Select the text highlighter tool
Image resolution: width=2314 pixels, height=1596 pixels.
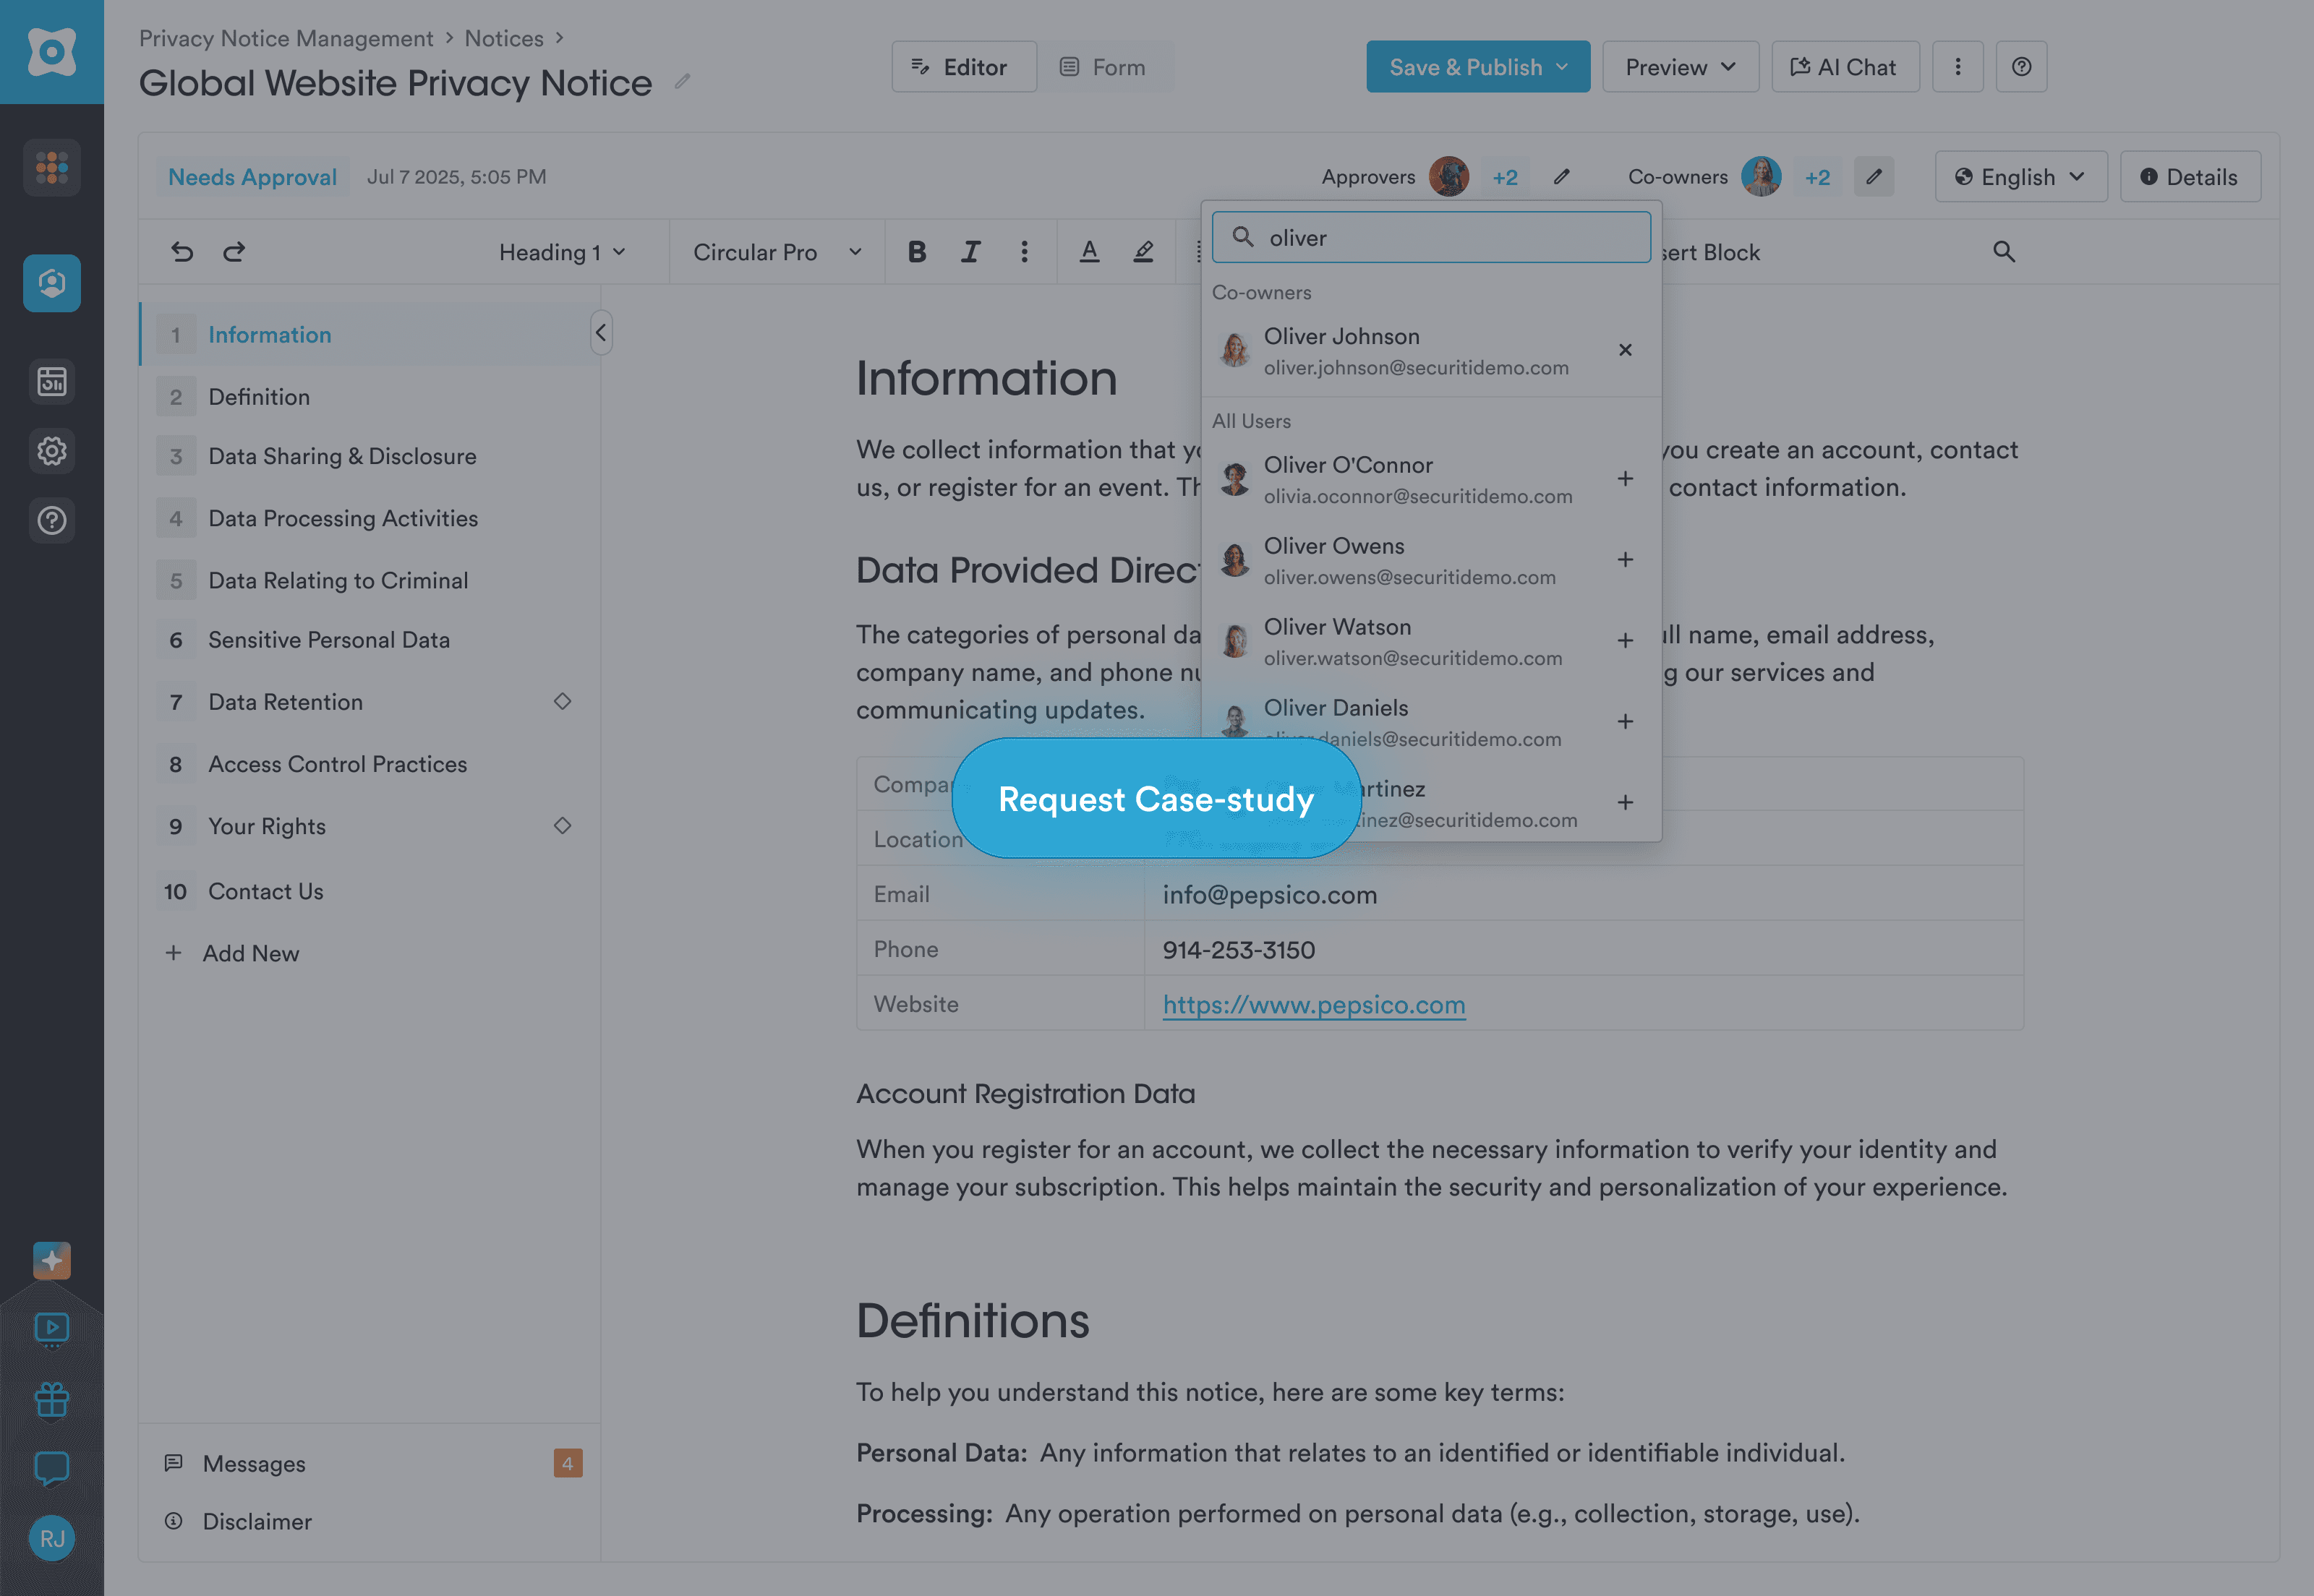pos(1143,252)
